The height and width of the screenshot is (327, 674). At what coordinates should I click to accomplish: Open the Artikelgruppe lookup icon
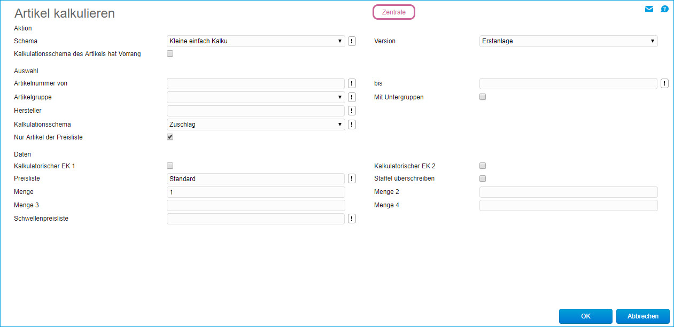pos(352,97)
